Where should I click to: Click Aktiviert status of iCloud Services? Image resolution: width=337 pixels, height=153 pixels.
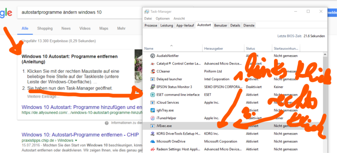[252, 103]
